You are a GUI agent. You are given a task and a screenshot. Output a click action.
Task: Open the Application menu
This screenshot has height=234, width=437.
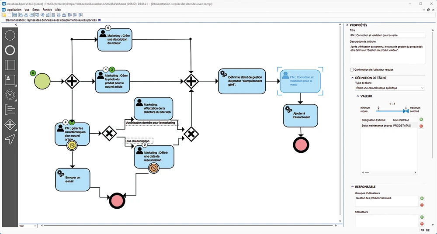point(14,10)
